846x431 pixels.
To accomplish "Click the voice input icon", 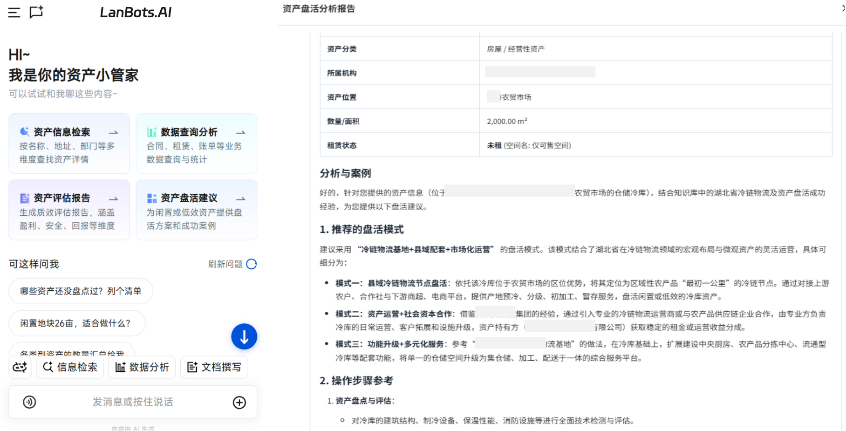I will coord(29,402).
